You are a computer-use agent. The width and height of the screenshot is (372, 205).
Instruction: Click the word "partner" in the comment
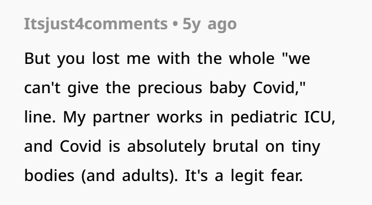click(121, 117)
